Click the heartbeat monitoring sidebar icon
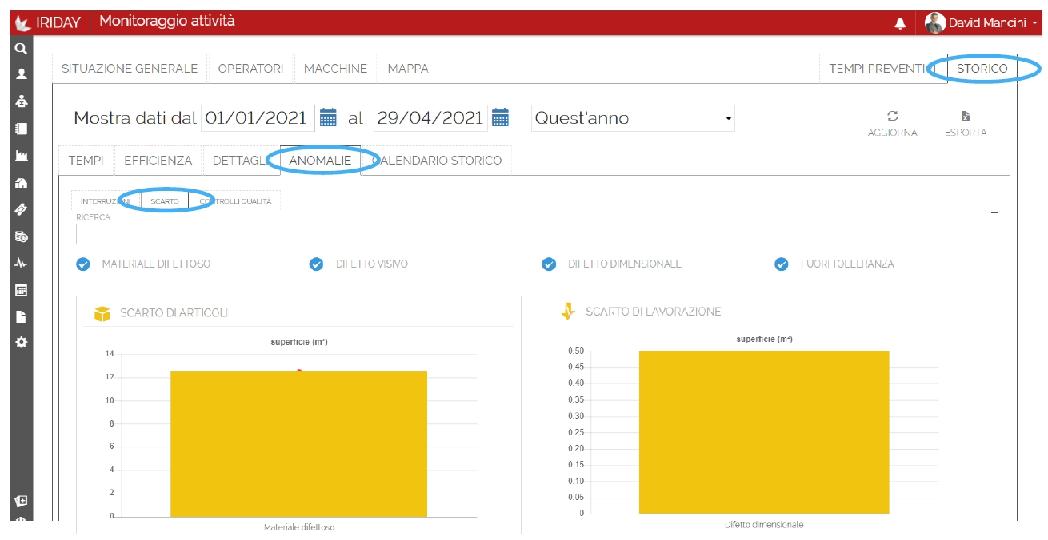1048x540 pixels. pos(22,263)
